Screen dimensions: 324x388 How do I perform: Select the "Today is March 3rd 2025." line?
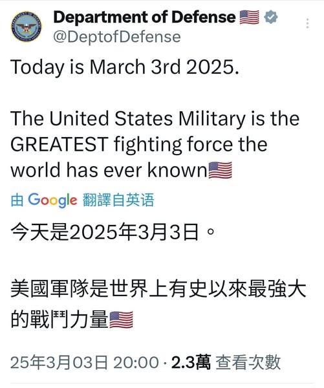(125, 67)
